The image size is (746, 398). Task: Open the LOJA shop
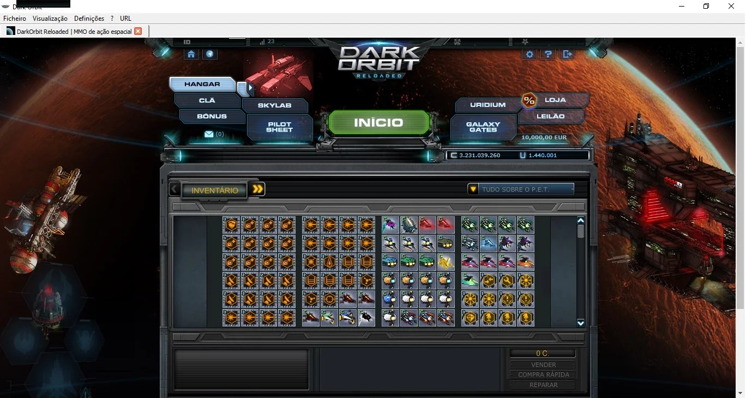click(x=555, y=100)
